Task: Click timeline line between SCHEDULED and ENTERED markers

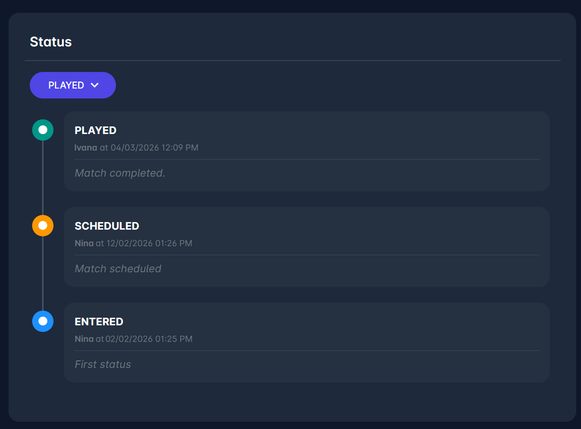Action: click(x=43, y=273)
